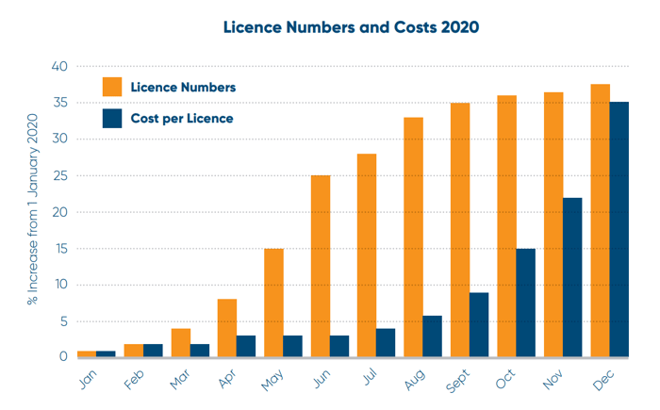Click the "Cost per Licence" legend label
Screen dimensions: 660x410
click(182, 118)
